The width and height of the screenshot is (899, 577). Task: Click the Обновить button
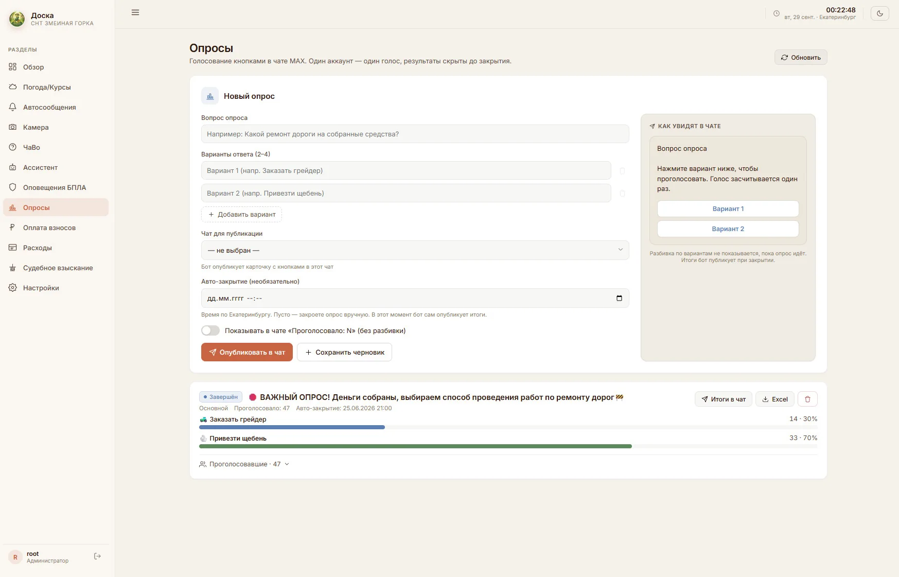pyautogui.click(x=801, y=57)
